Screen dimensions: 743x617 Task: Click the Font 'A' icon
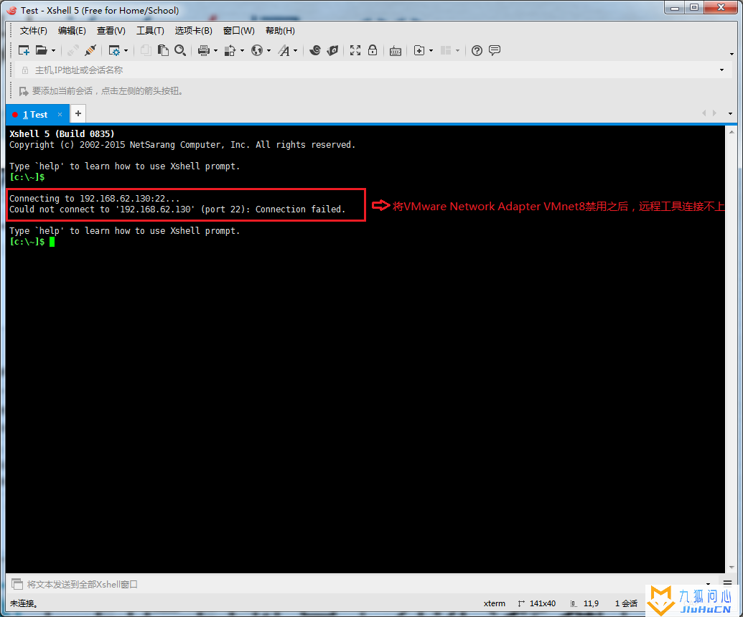284,50
